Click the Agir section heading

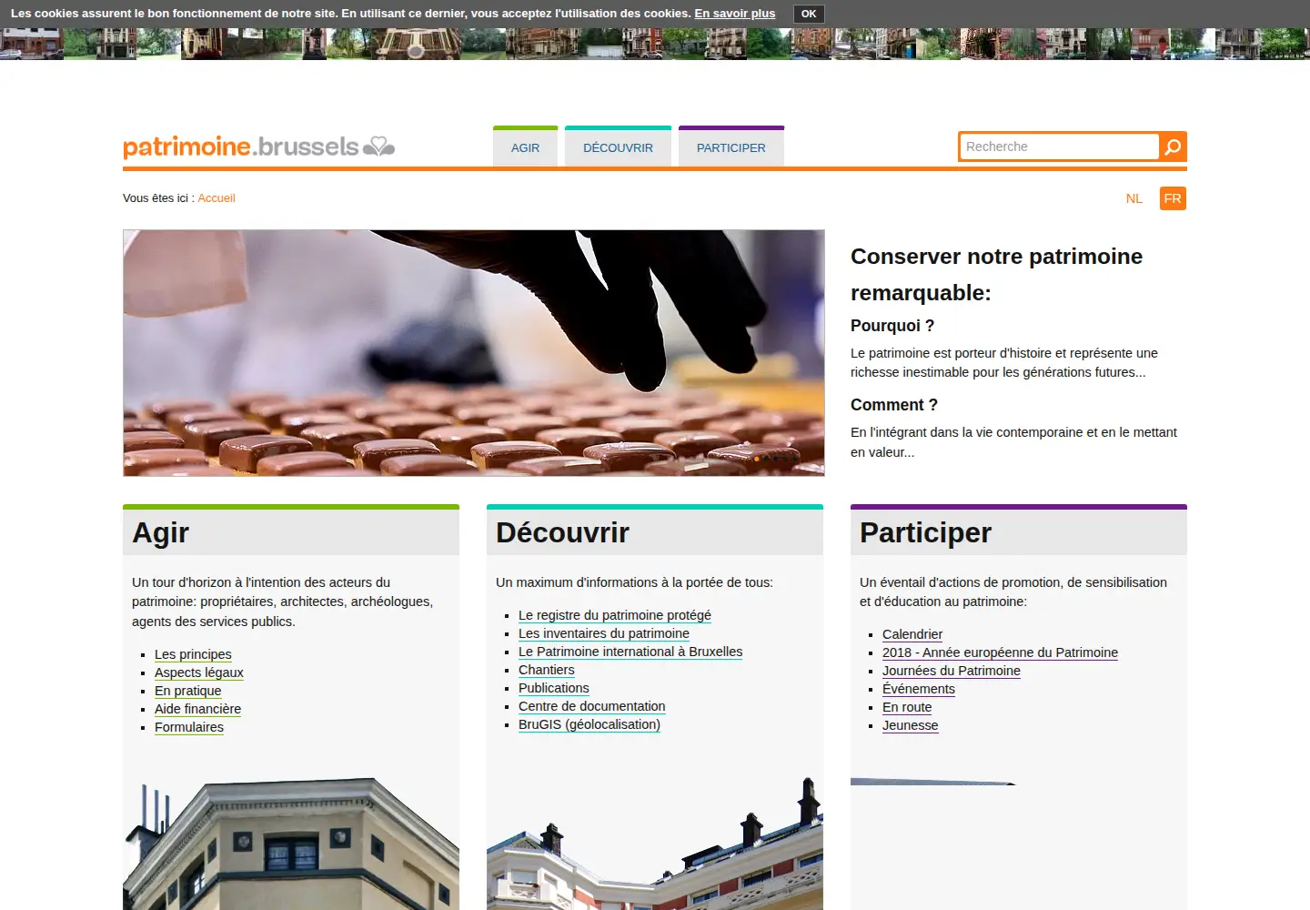point(161,532)
